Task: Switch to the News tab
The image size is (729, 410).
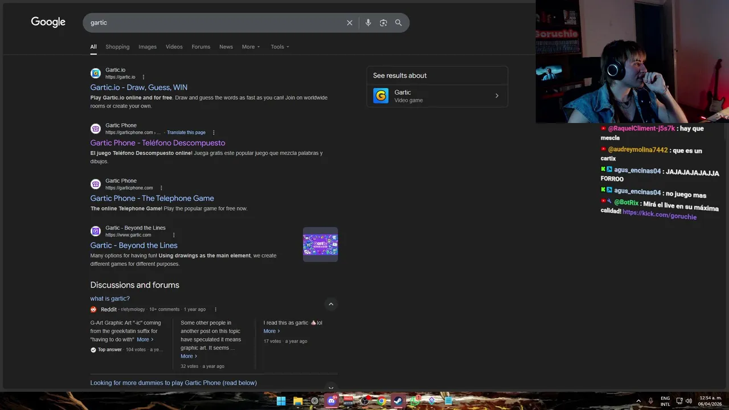Action: pyautogui.click(x=226, y=47)
